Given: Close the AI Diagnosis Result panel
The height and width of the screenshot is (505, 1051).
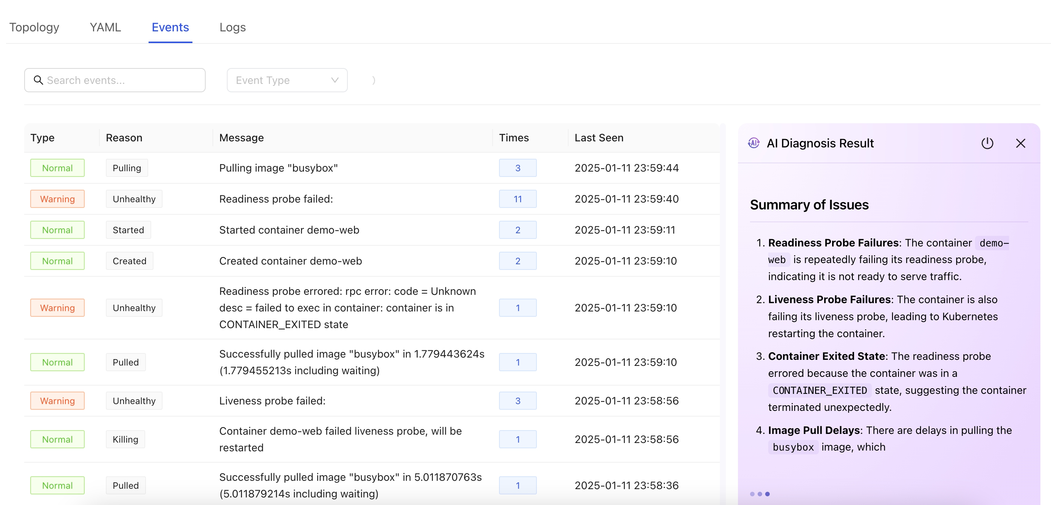Looking at the screenshot, I should (1020, 143).
